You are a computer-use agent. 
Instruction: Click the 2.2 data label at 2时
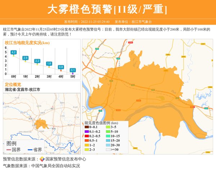click(37, 61)
